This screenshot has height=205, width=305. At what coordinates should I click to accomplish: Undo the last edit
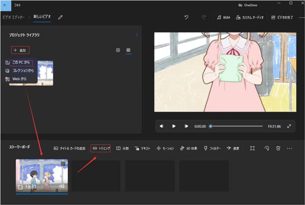point(187,17)
